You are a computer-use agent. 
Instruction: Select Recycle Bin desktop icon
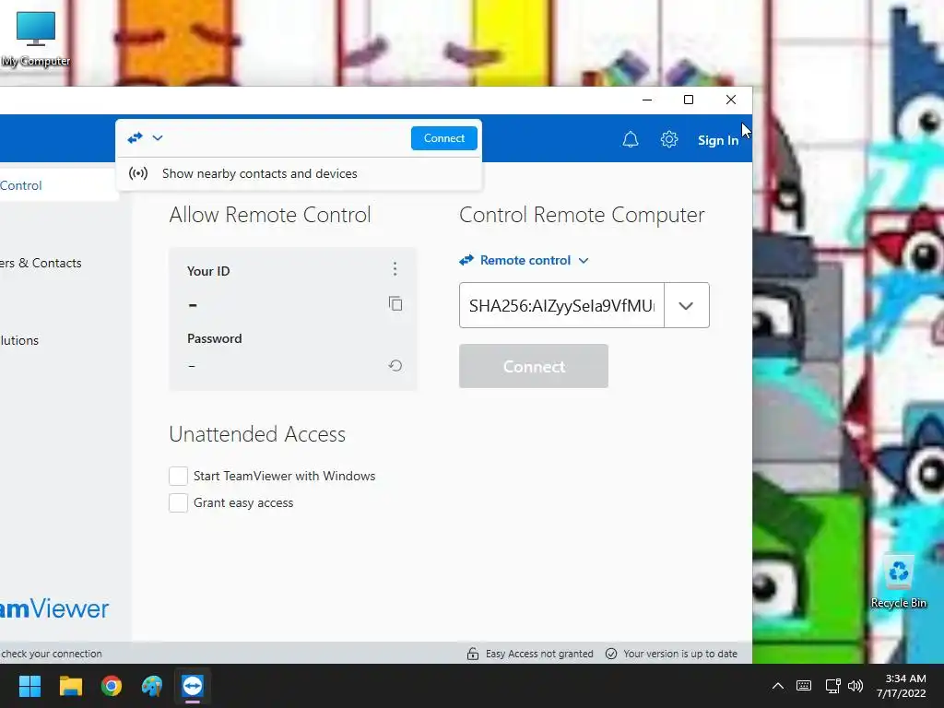899,582
